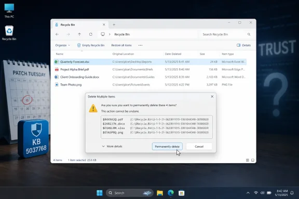Select Client Onboarding Guide.docx file
Image resolution: width=299 pixels, height=199 pixels.
150,77
